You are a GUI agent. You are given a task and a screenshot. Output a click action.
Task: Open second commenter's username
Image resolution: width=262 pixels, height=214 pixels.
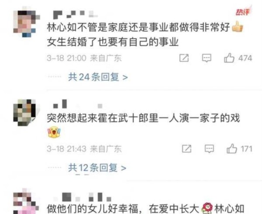click(x=78, y=104)
